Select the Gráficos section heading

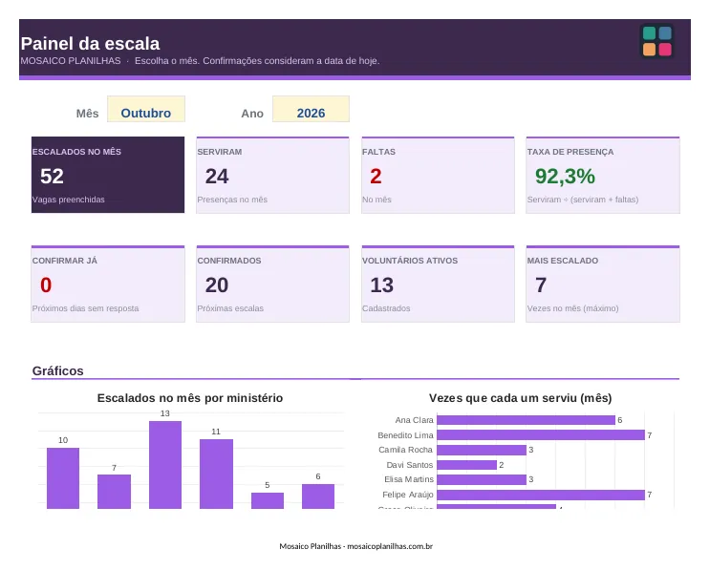point(58,371)
